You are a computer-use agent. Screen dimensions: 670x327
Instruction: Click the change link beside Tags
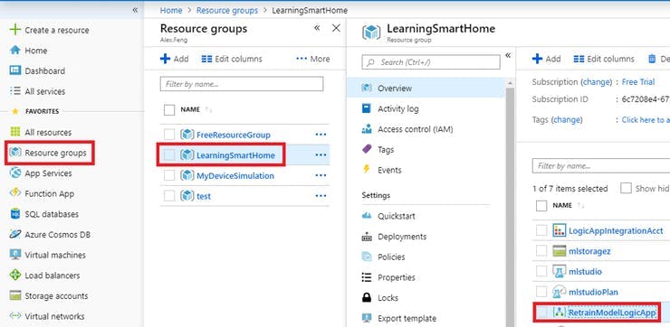(x=568, y=120)
